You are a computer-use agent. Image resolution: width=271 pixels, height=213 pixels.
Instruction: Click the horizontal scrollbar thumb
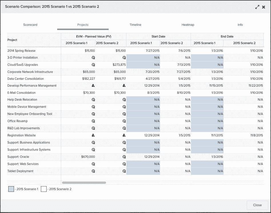coord(84,182)
